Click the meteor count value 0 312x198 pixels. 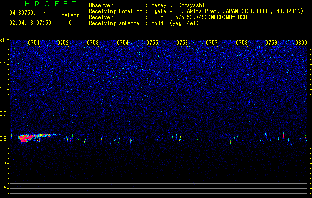pyautogui.click(x=70, y=23)
